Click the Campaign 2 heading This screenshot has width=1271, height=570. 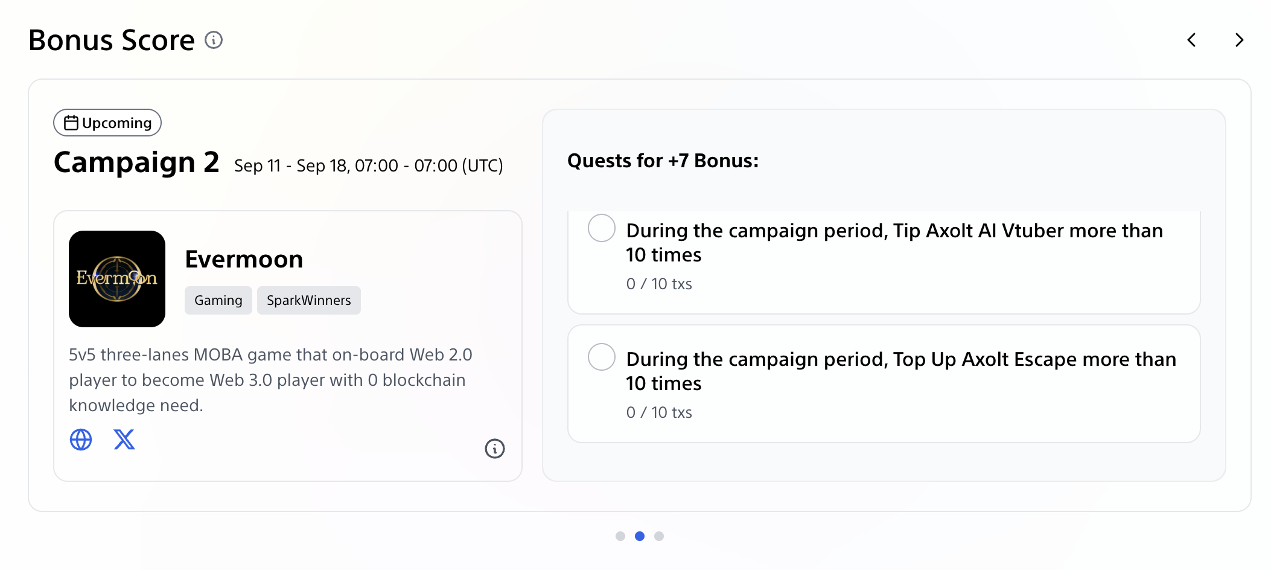(x=136, y=162)
